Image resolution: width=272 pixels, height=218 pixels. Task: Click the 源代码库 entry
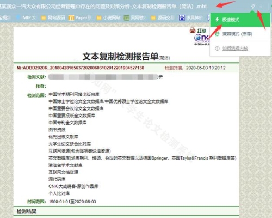(x=57, y=179)
